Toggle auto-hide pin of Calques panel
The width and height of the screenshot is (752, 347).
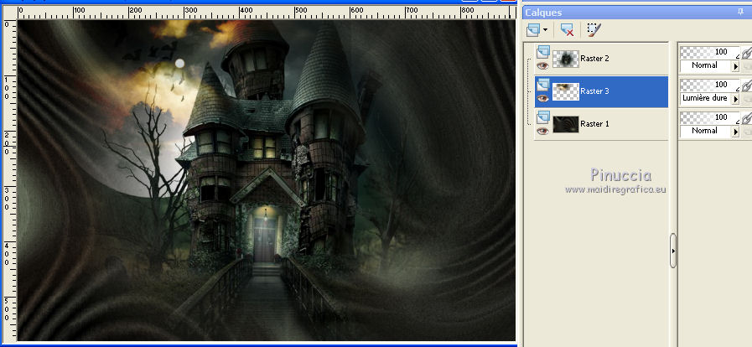click(x=740, y=13)
